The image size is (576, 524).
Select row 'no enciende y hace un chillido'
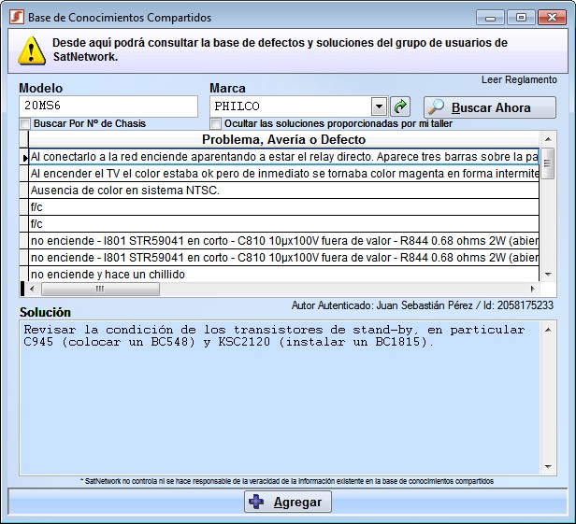pos(283,274)
